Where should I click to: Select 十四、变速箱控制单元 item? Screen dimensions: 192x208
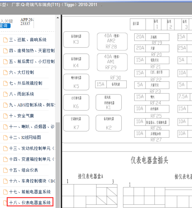click(x=32, y=159)
